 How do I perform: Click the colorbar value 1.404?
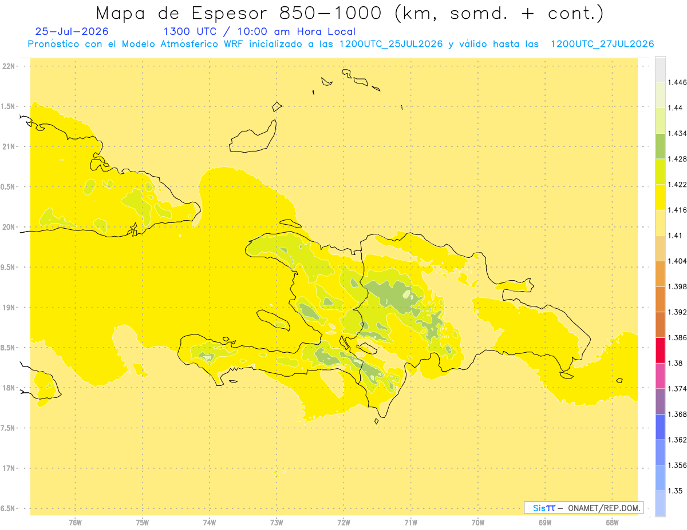tap(677, 261)
